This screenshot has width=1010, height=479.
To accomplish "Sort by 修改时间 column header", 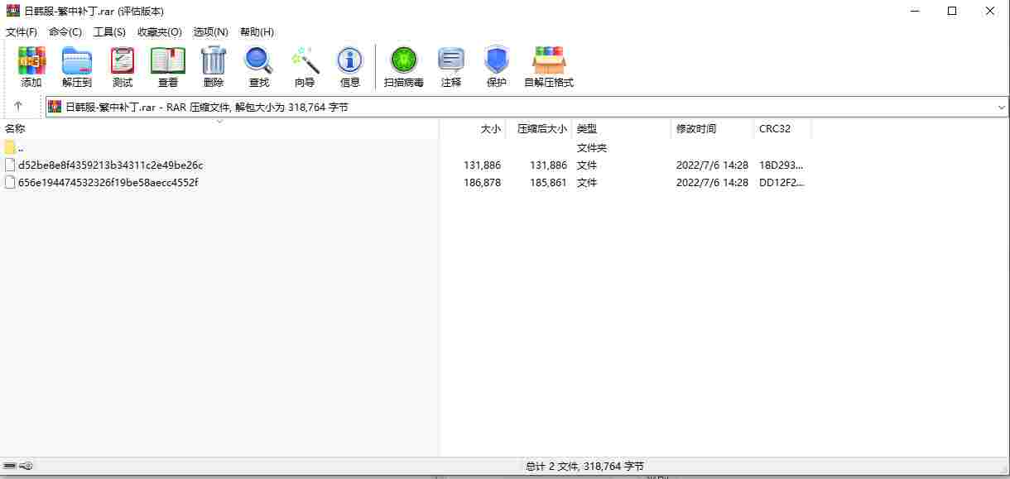I will point(712,128).
